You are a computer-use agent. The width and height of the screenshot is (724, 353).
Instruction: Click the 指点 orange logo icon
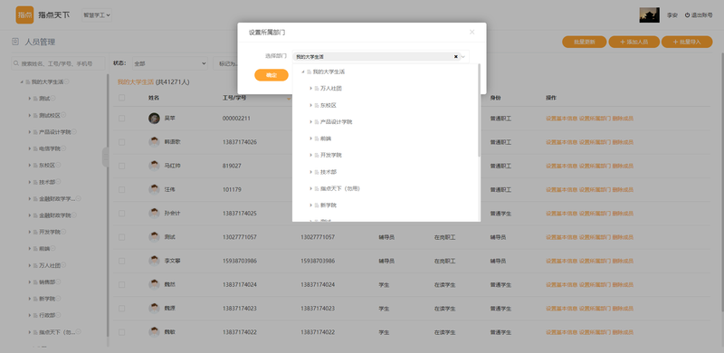[24, 14]
